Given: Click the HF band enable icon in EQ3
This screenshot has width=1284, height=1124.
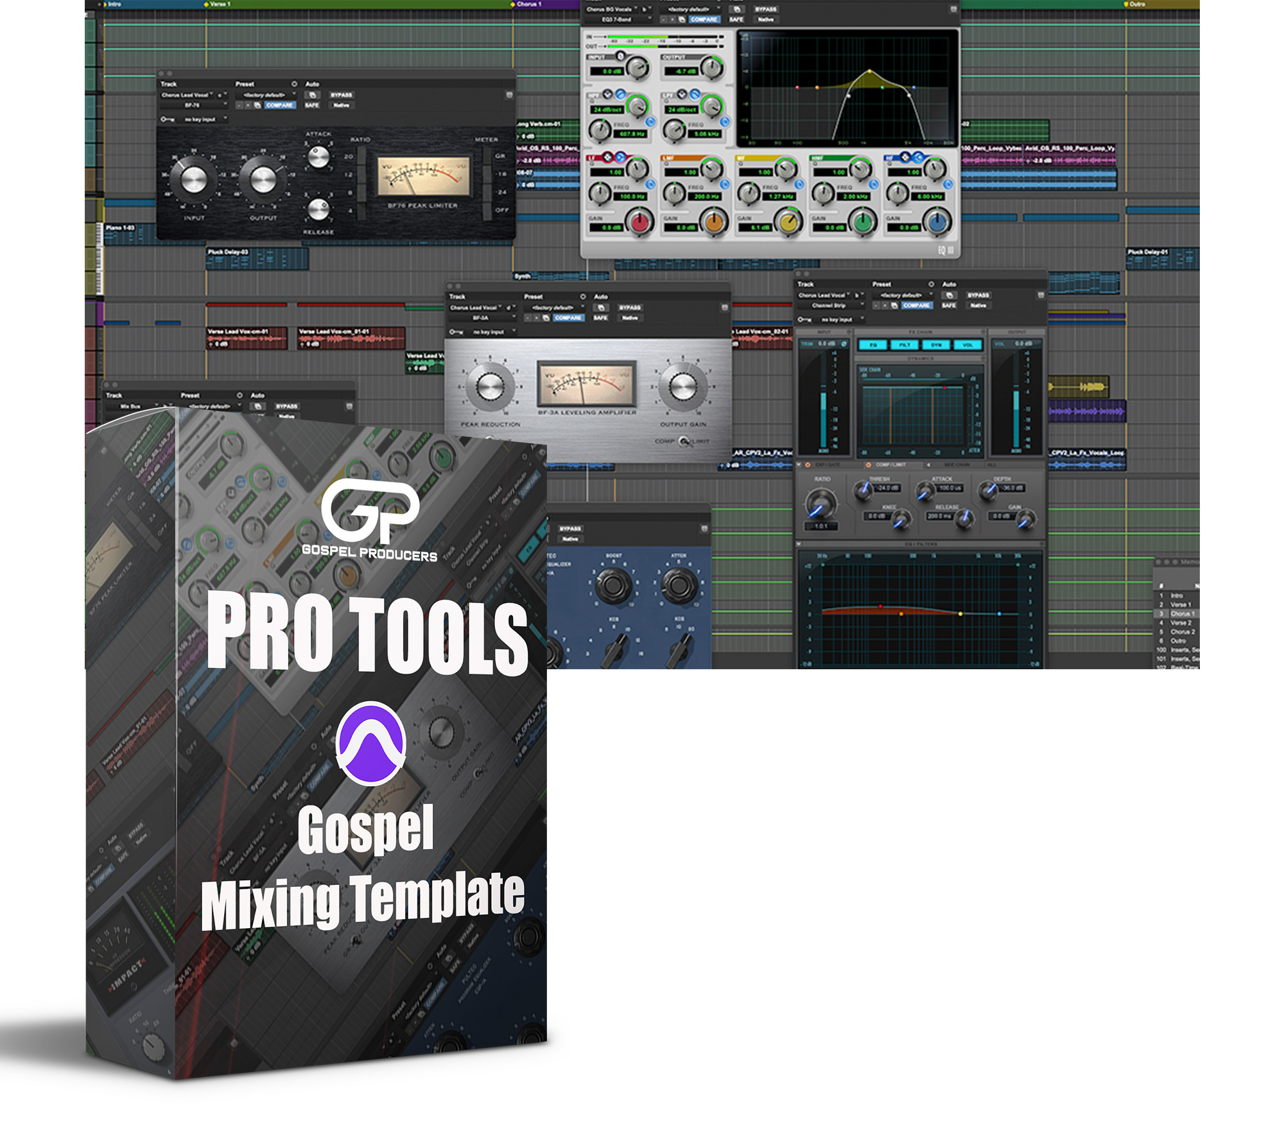Looking at the screenshot, I should click(948, 184).
